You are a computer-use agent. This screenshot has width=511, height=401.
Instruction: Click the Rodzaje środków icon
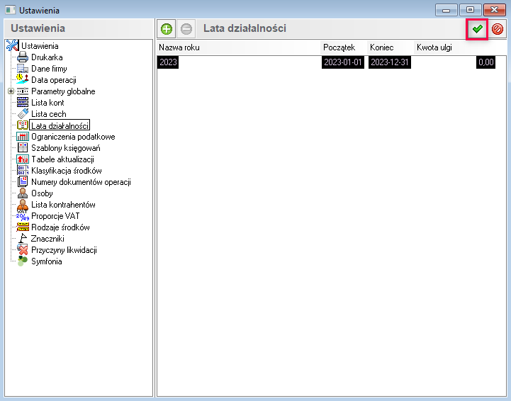23,227
